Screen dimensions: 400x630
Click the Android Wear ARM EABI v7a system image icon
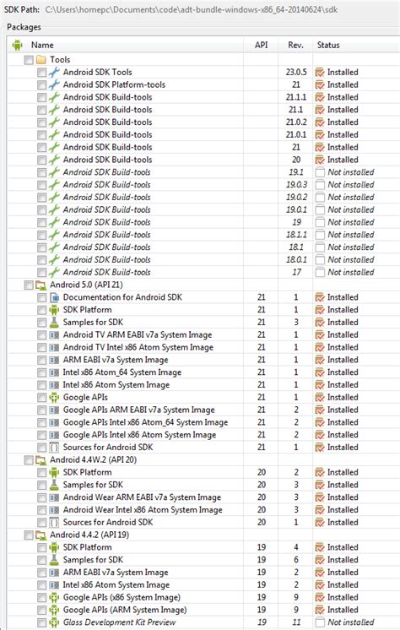[54, 497]
